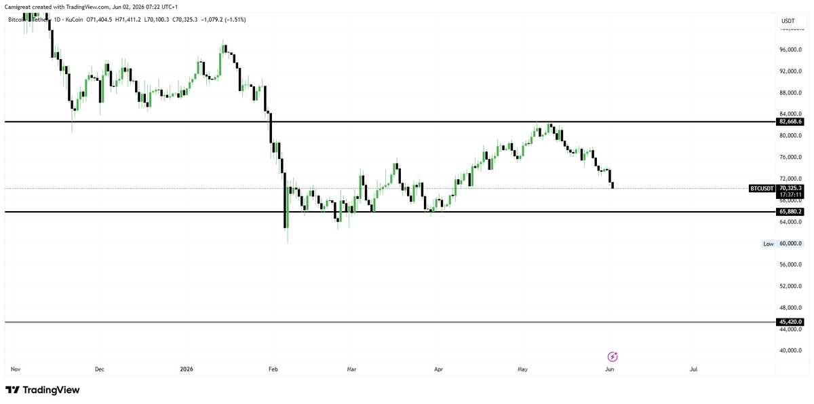Click the 72,000.0 price axis label
This screenshot has width=814, height=404.
pos(791,179)
